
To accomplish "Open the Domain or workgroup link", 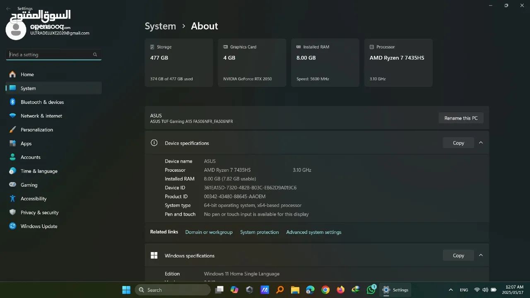I will [x=209, y=232].
